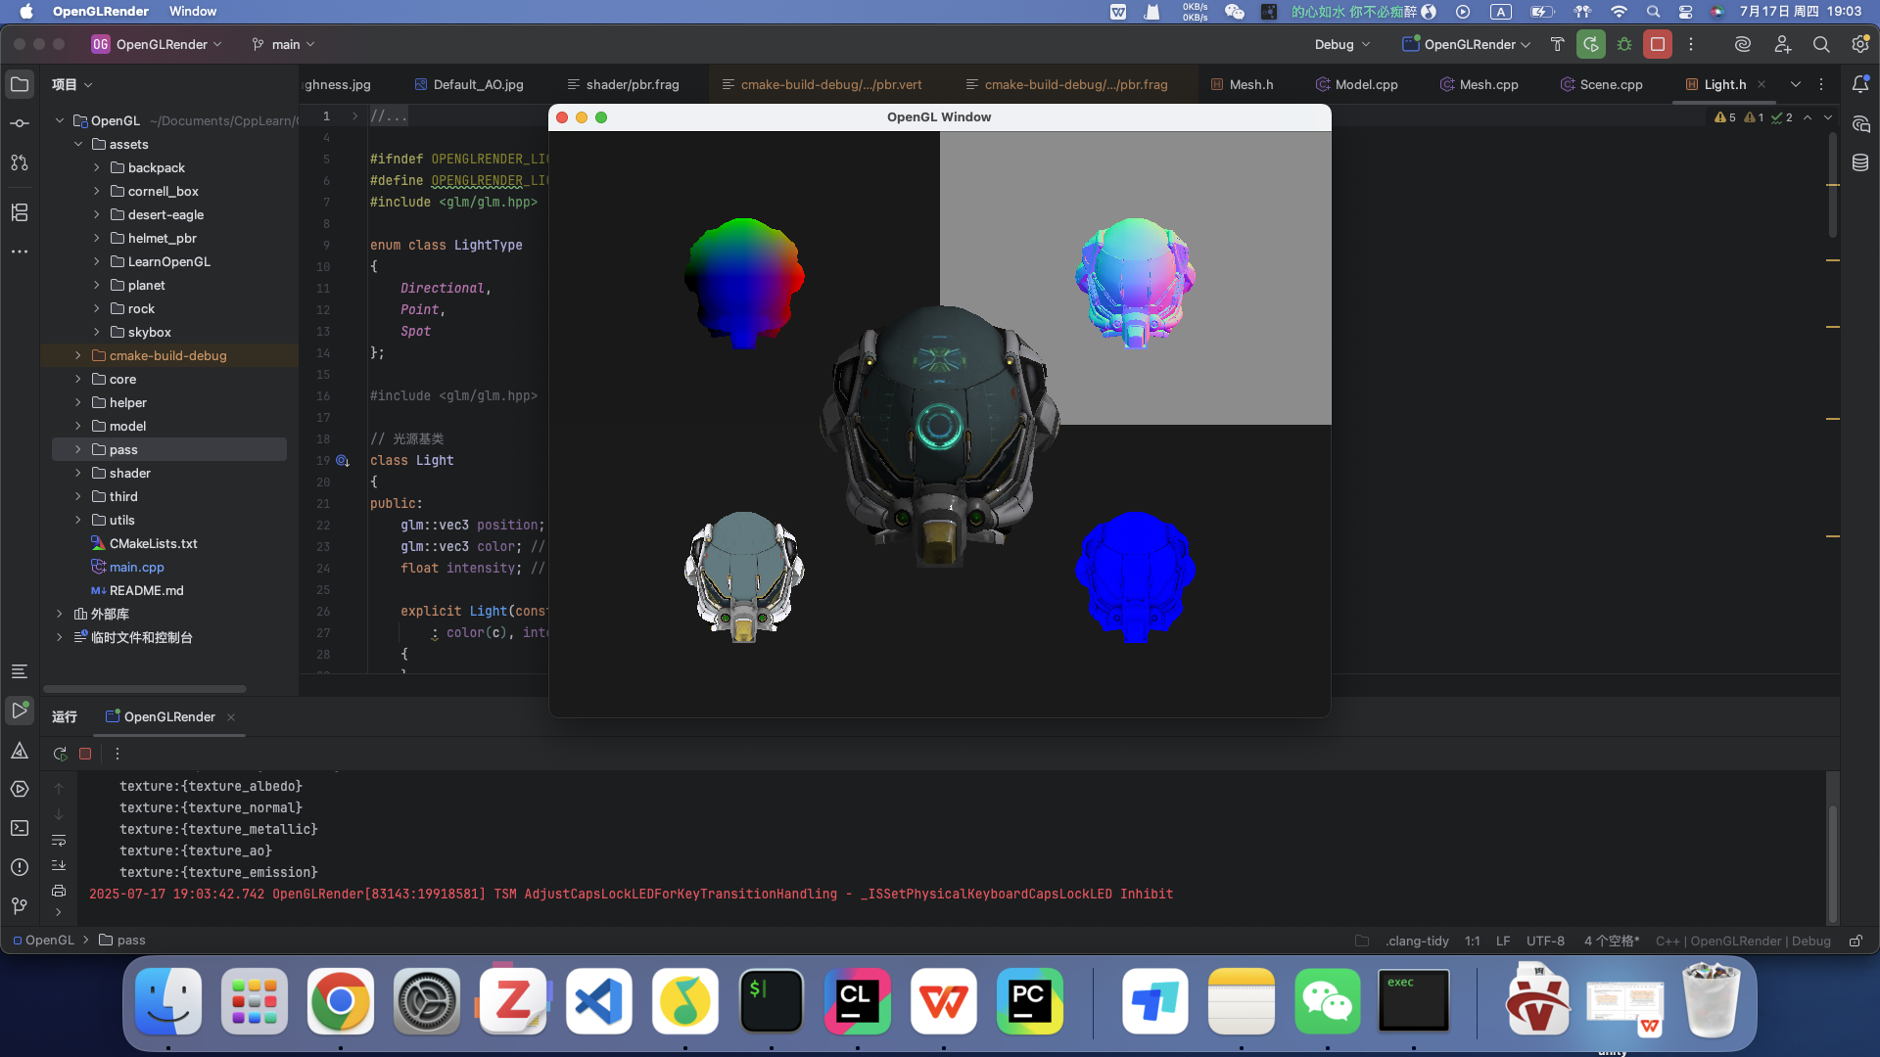Viewport: 1880px width, 1057px height.
Task: Click the Debug bug icon in toolbar
Action: [x=1624, y=44]
